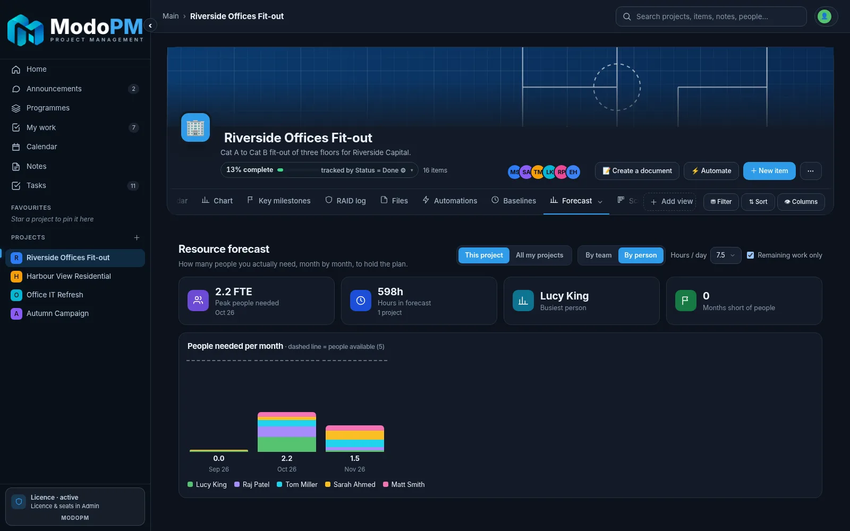
Task: Switch to the Chart tab
Action: [217, 201]
